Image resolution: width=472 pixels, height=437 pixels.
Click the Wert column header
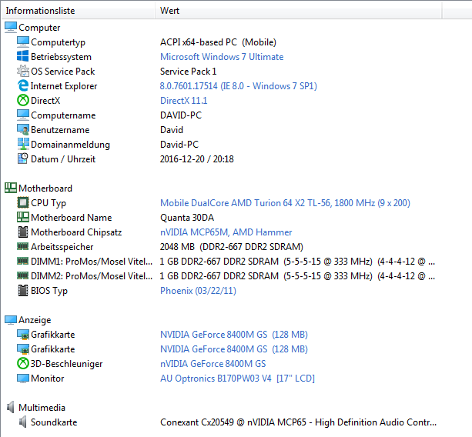pos(298,11)
